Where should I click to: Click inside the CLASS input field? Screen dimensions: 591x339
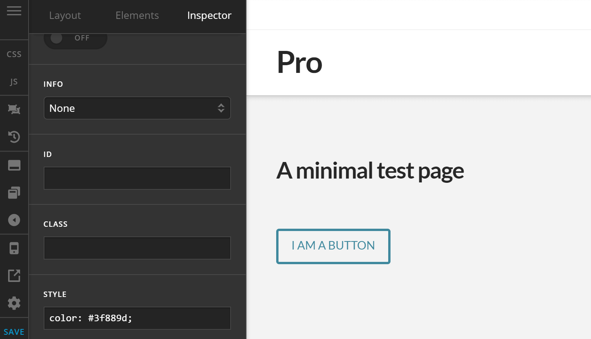(x=137, y=248)
